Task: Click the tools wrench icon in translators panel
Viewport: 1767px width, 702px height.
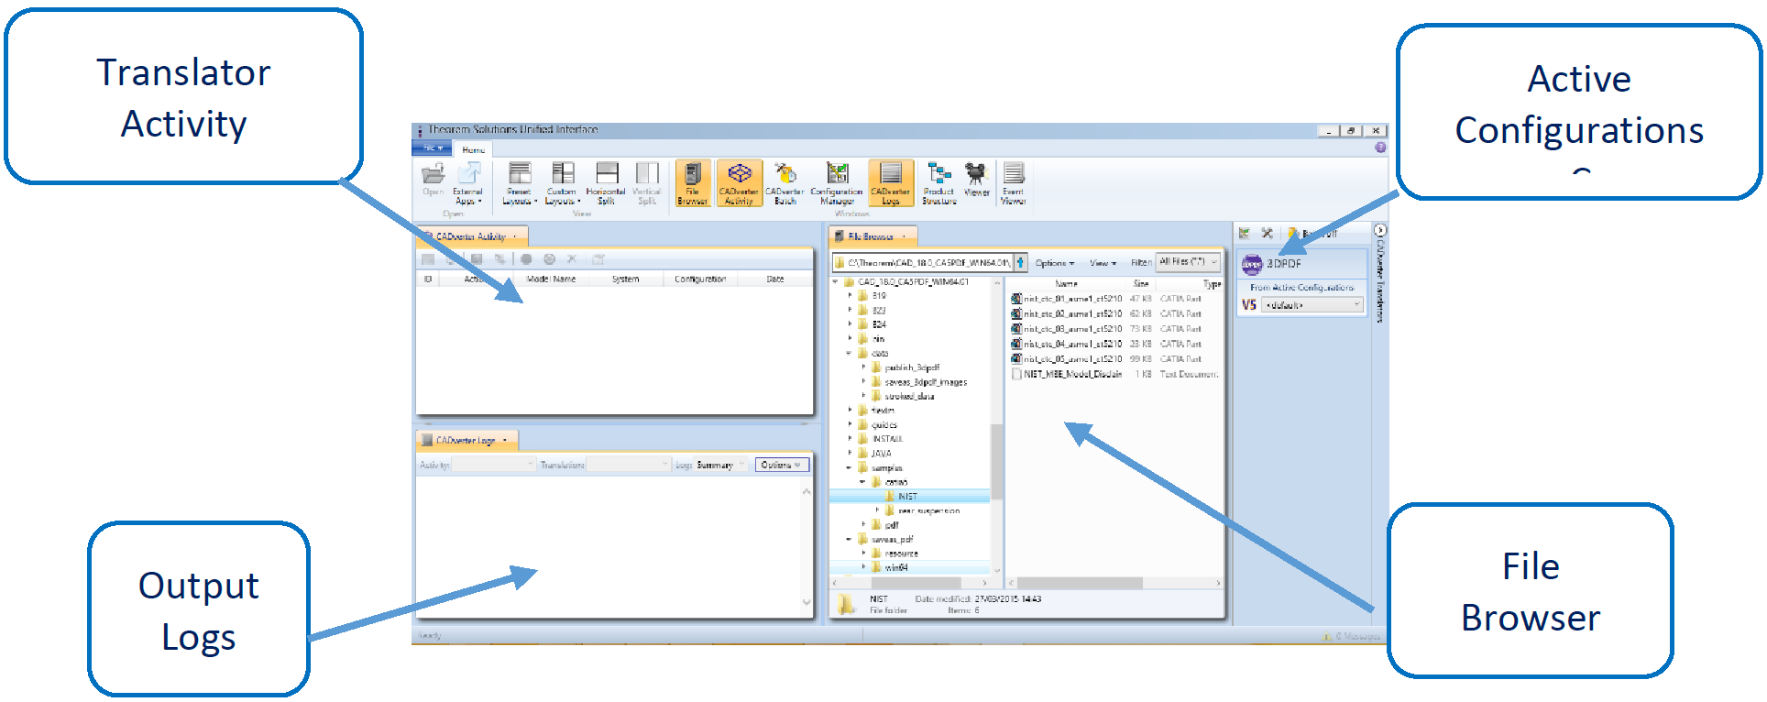Action: (1267, 234)
